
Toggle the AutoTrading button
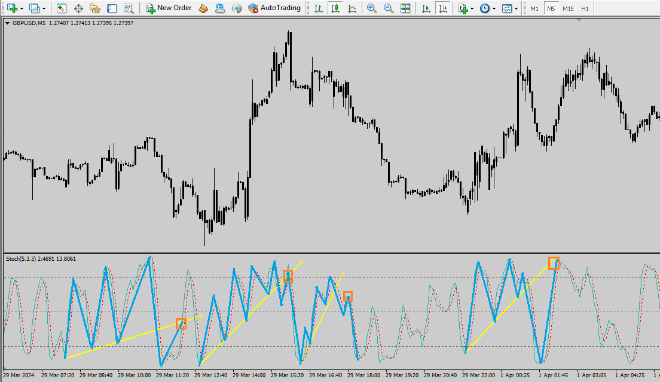[x=274, y=8]
